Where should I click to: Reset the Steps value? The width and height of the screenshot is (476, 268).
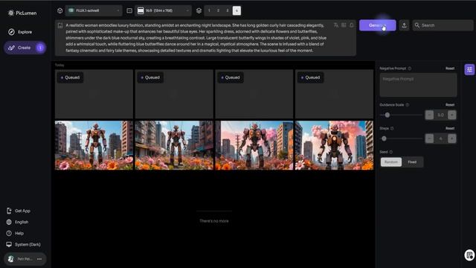450,129
